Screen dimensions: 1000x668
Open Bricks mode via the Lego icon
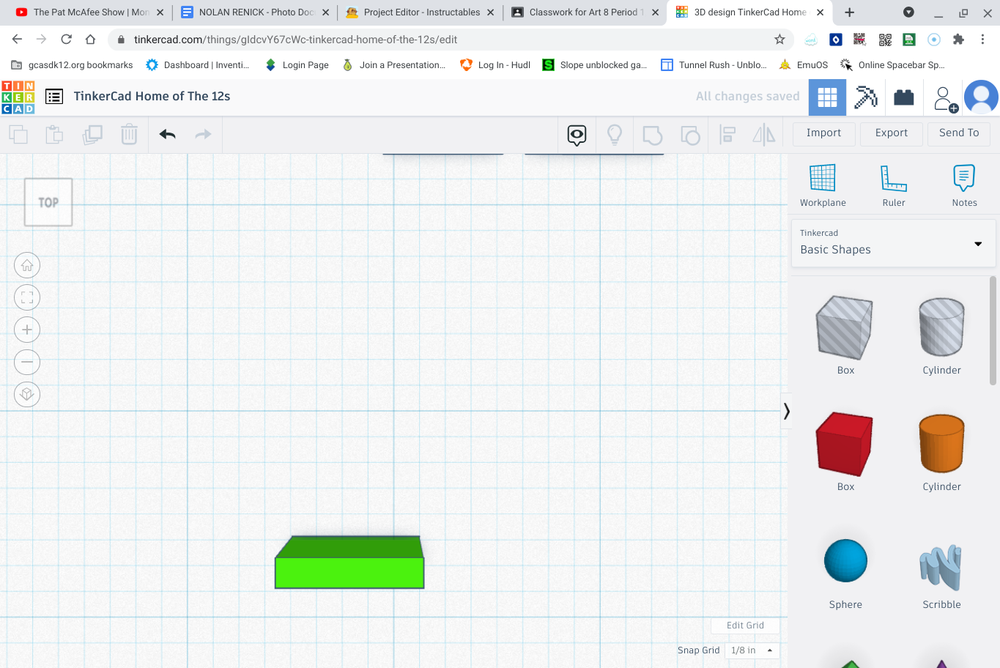click(x=904, y=96)
